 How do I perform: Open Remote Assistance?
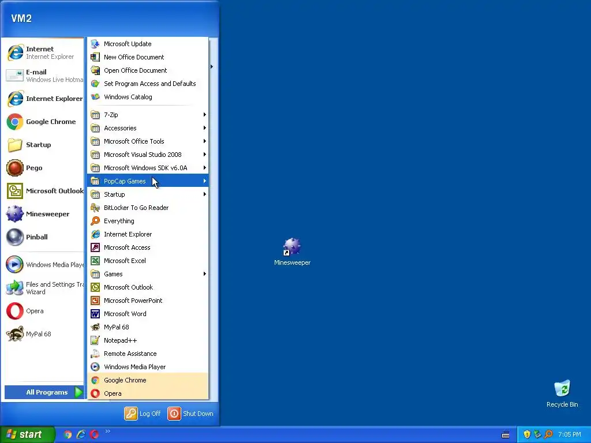[x=147, y=354]
